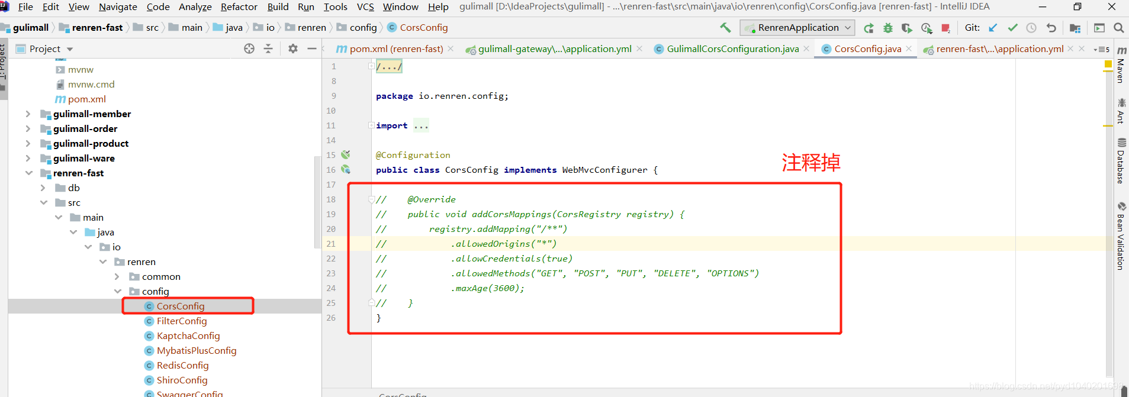
Task: Open the RenrenApplication run configuration dropdown
Action: click(797, 28)
